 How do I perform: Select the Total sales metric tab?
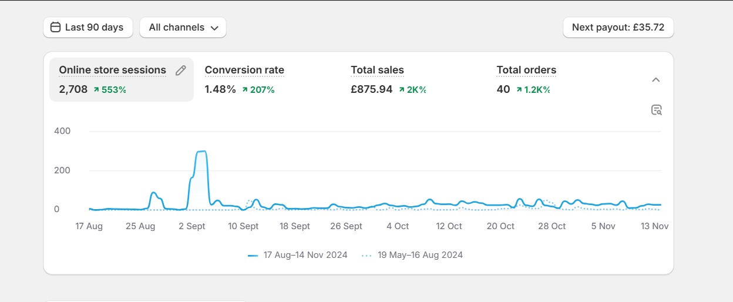point(377,71)
